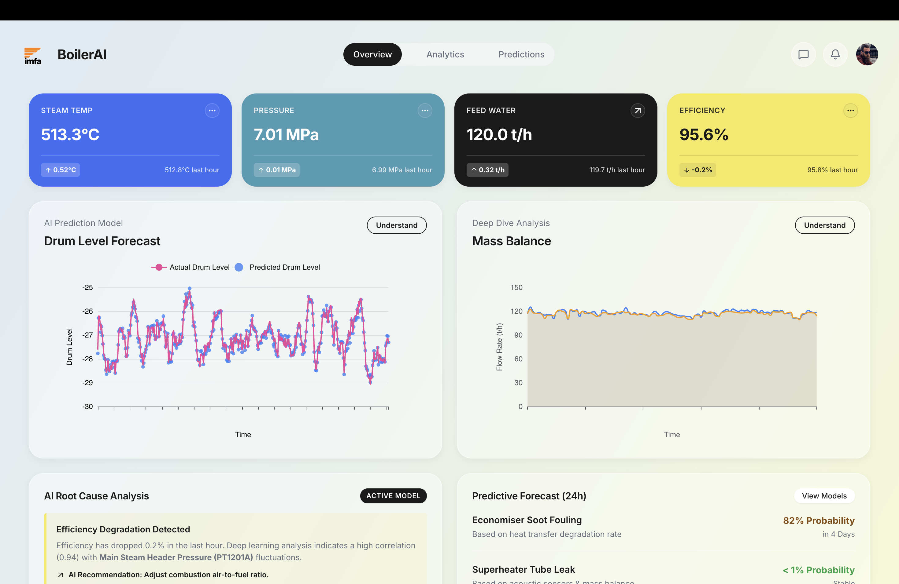Click the 513.3°C steam temperature value

pyautogui.click(x=70, y=135)
